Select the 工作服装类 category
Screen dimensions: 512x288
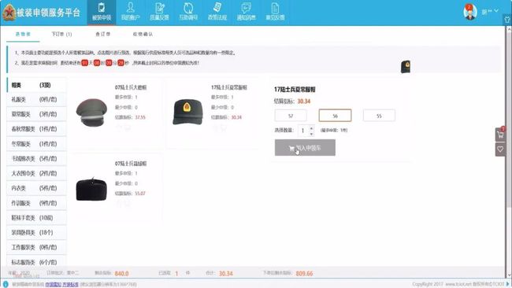click(36, 247)
